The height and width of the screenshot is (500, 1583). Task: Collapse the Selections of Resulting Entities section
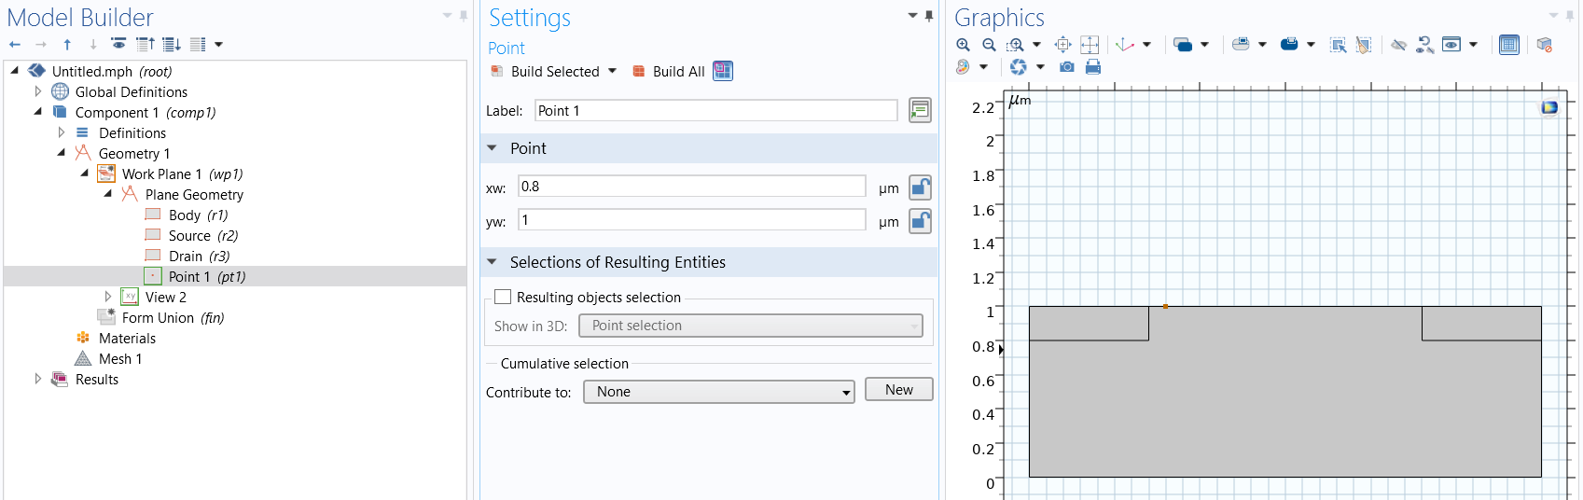coord(493,262)
